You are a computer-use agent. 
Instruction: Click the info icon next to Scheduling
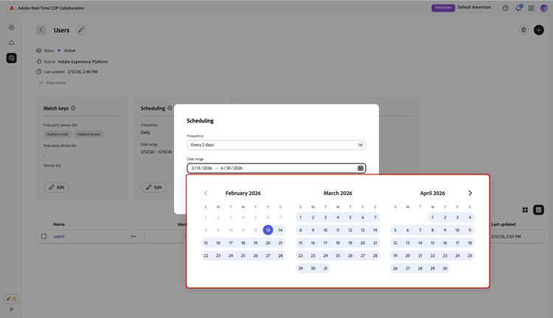pyautogui.click(x=170, y=108)
